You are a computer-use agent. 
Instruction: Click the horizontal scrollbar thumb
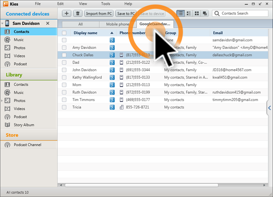(141, 185)
